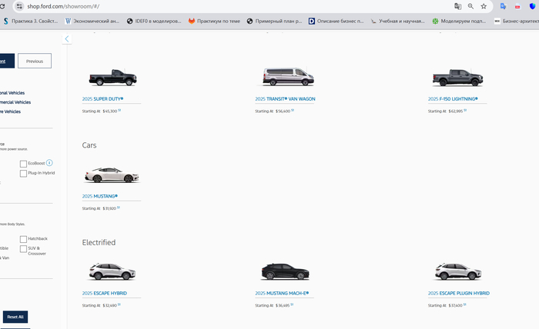Tick the Hatchback checkbox
The image size is (539, 329).
tap(23, 239)
